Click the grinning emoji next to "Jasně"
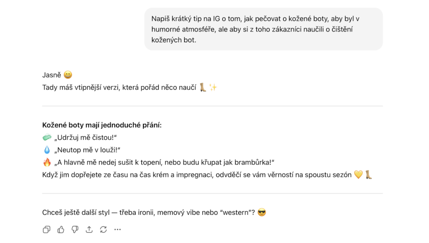 tap(67, 75)
